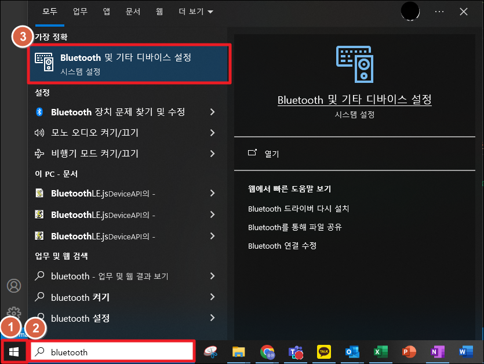Image resolution: width=484 pixels, height=364 pixels.
Task: Switch to the 업무 tab
Action: (x=80, y=12)
